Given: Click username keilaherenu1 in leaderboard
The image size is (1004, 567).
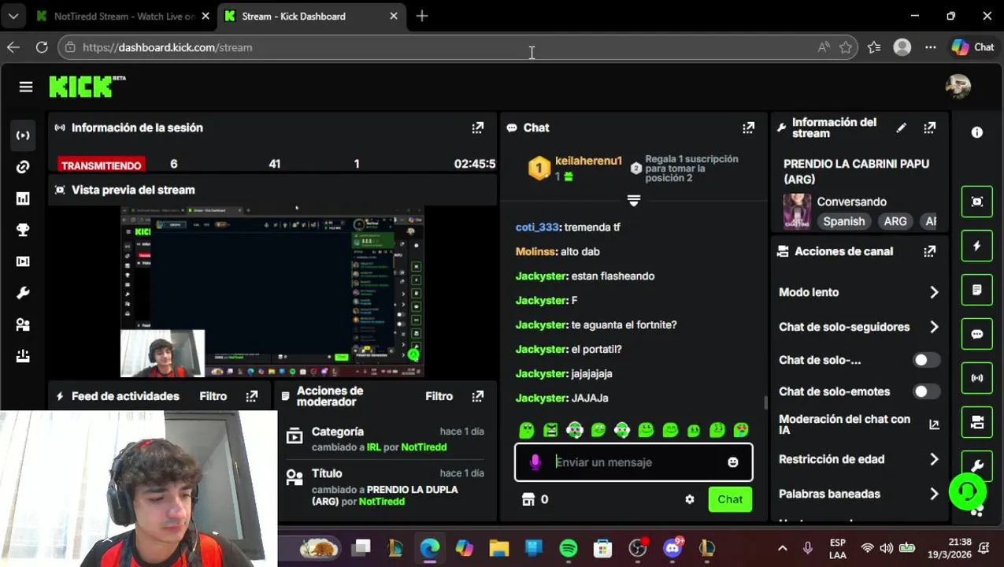Looking at the screenshot, I should point(588,161).
